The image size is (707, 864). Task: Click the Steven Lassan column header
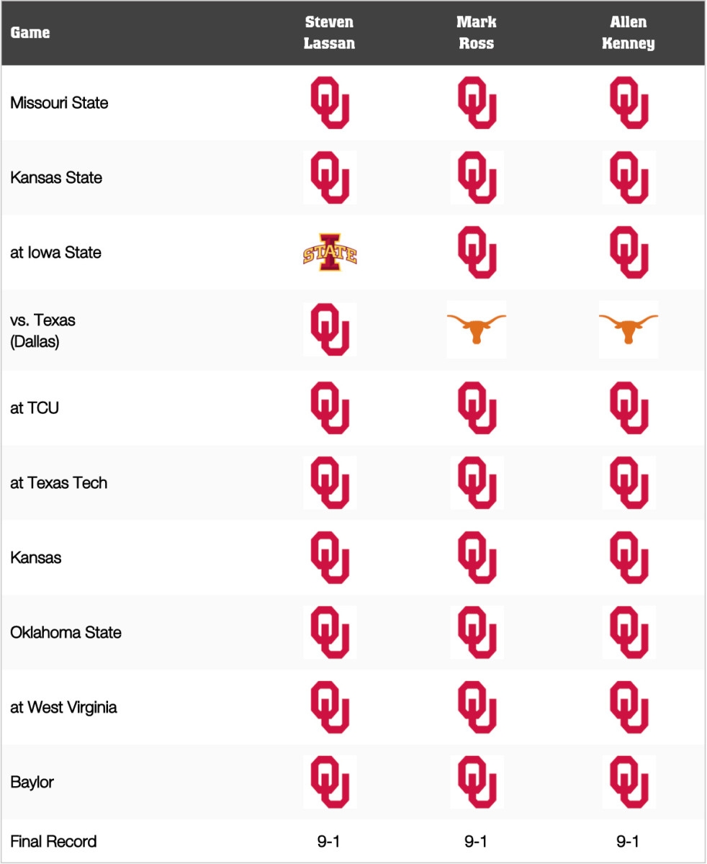330,33
